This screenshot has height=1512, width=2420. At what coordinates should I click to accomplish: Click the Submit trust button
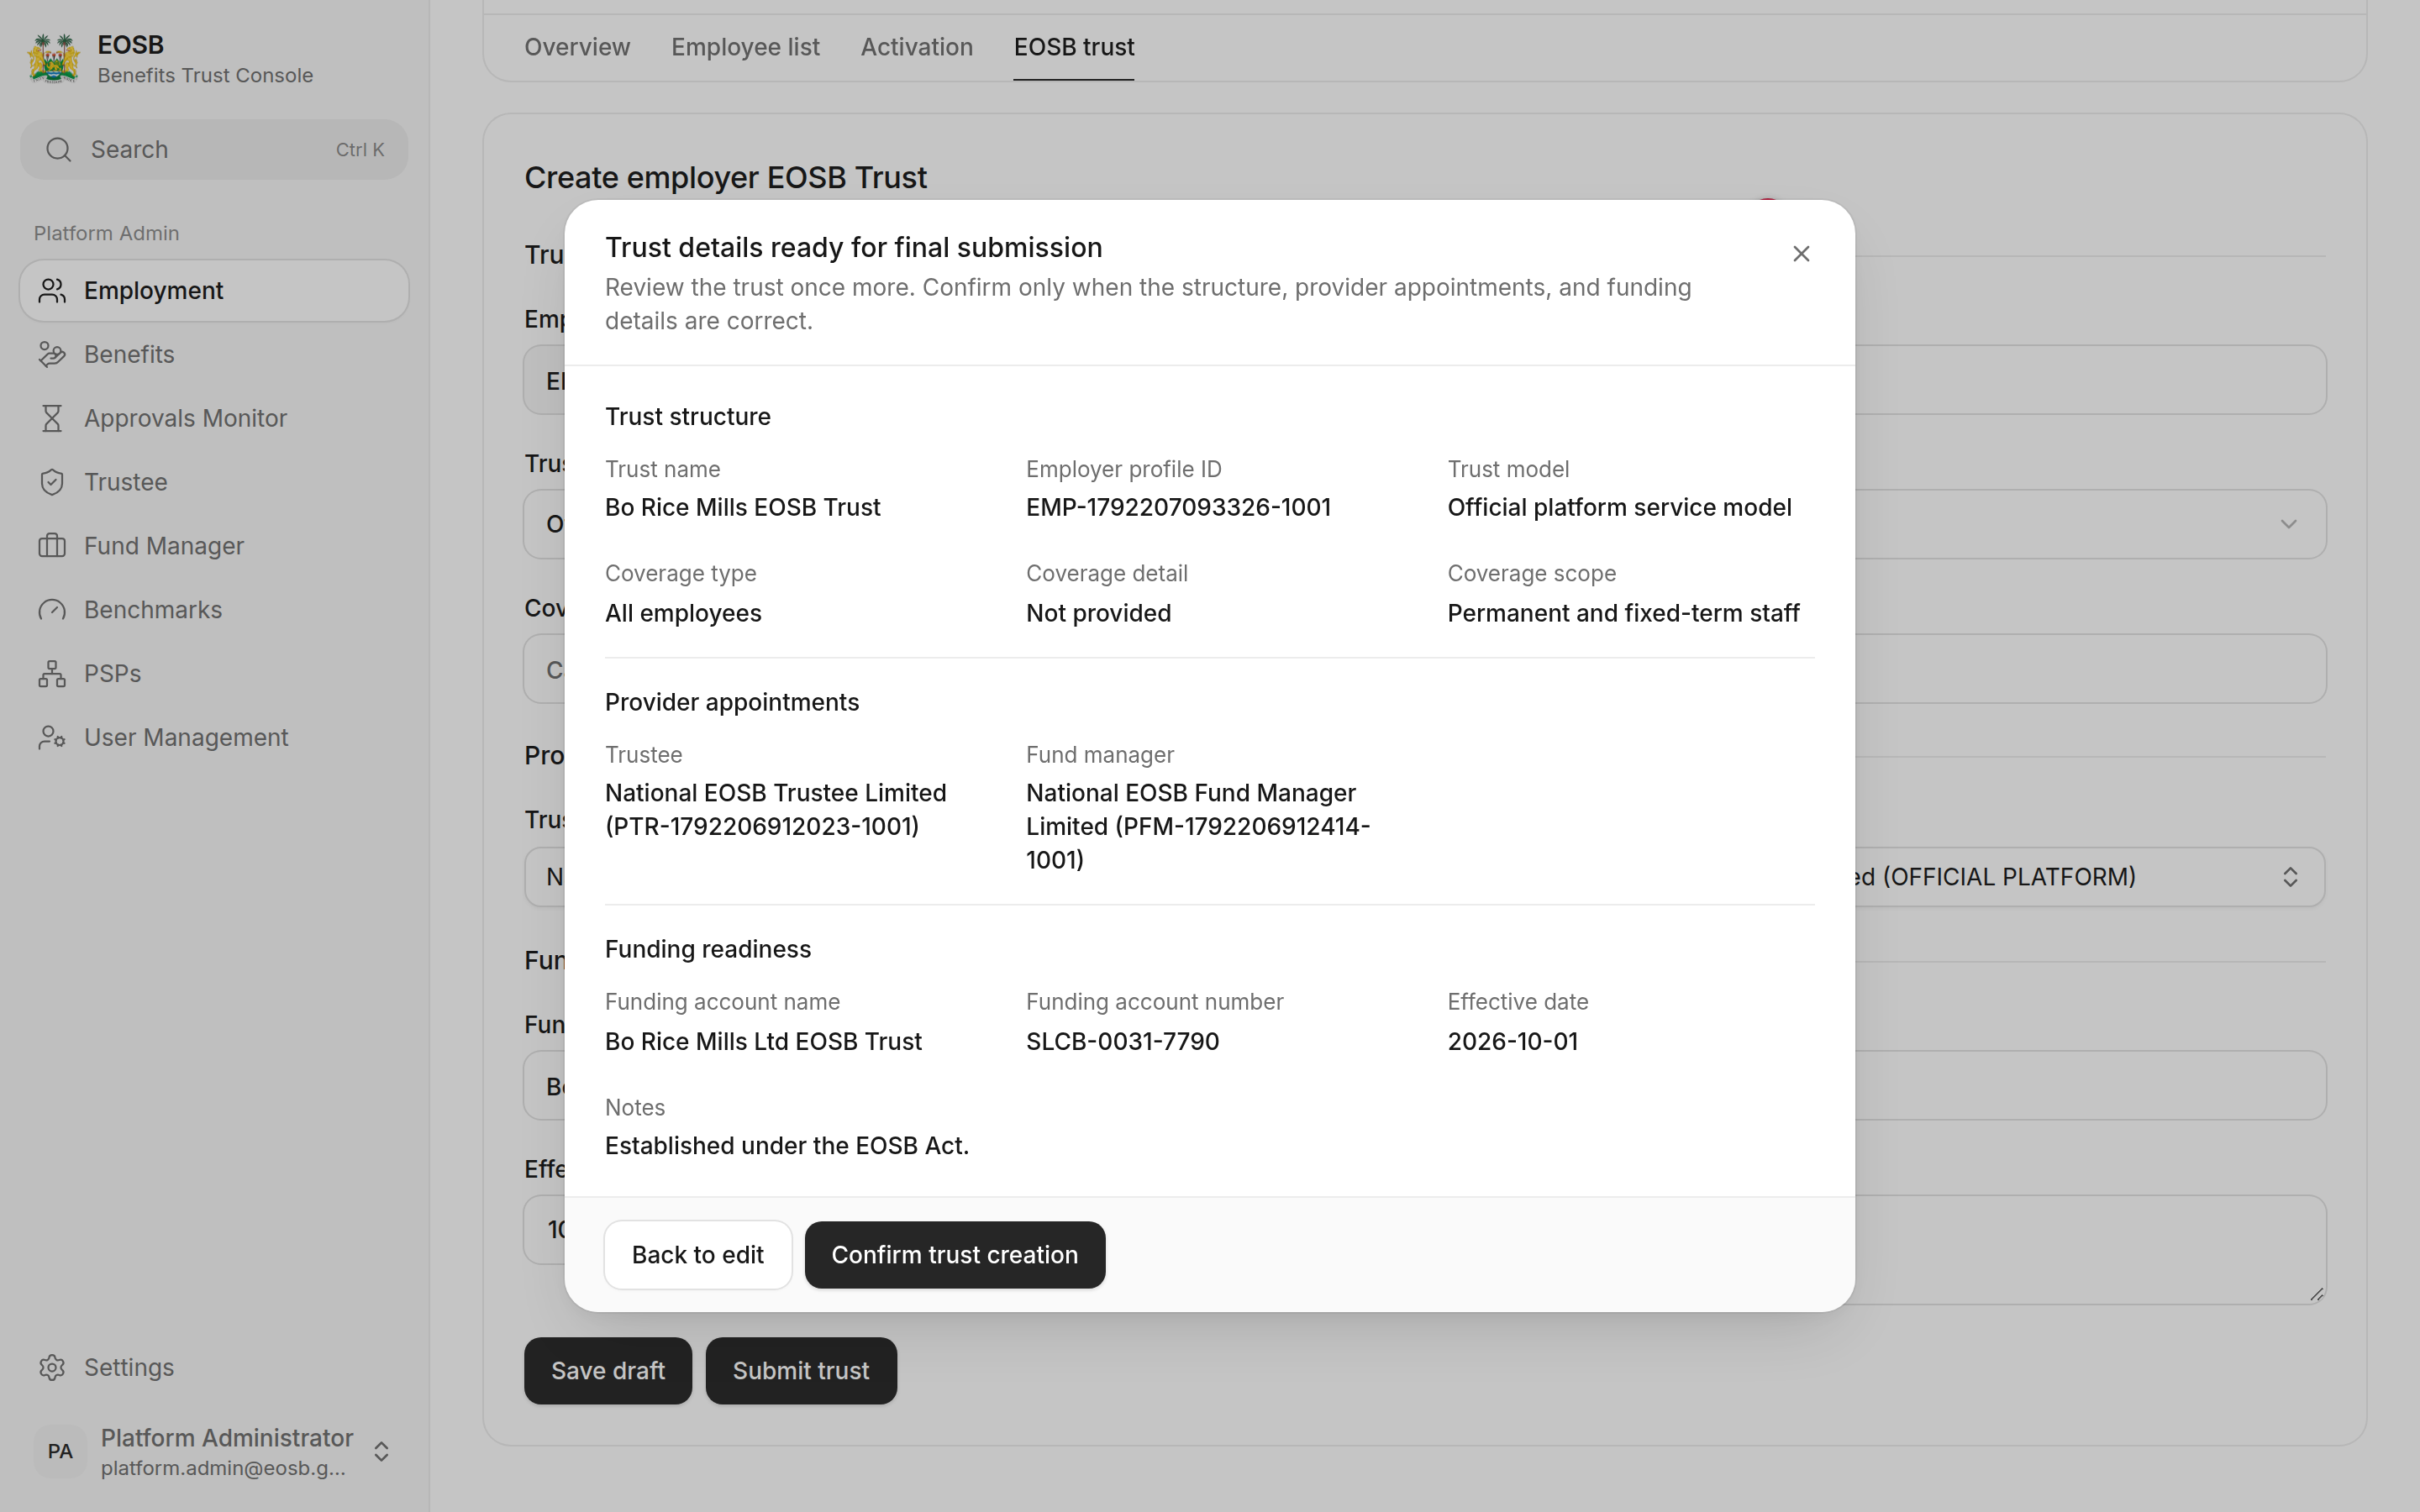pos(801,1371)
